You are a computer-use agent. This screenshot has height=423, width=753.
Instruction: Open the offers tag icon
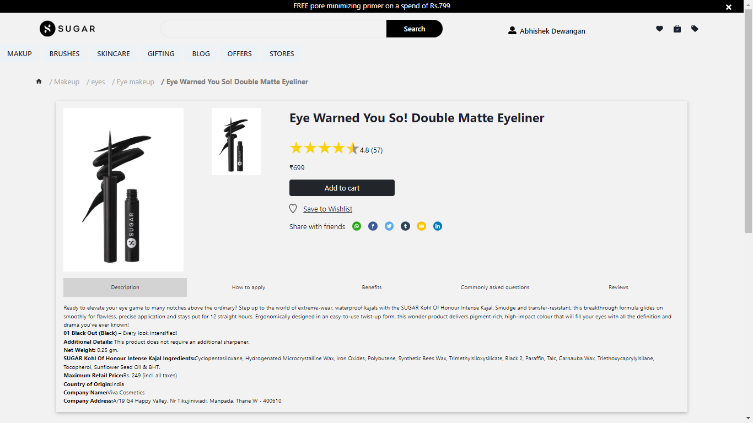695,29
